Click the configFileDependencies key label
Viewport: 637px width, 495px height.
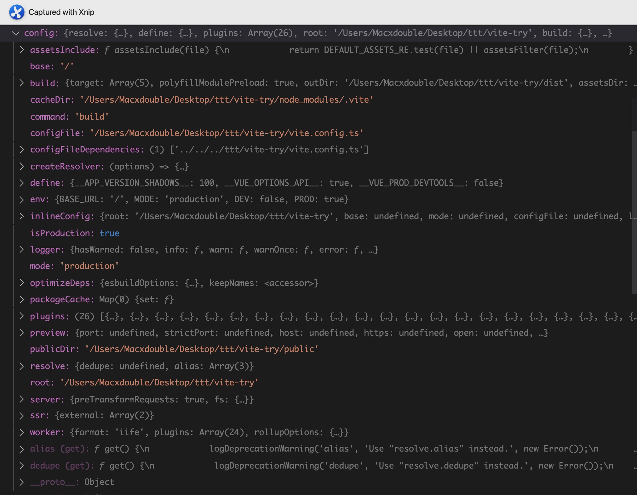87,150
